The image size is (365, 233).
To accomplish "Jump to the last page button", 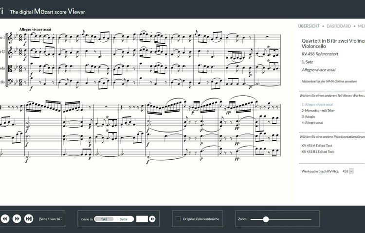I will [x=29, y=219].
